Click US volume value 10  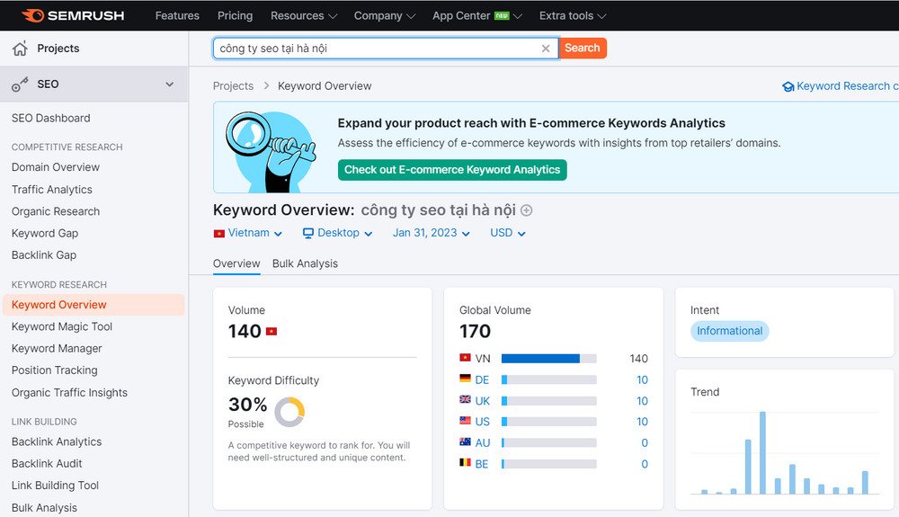pyautogui.click(x=642, y=422)
